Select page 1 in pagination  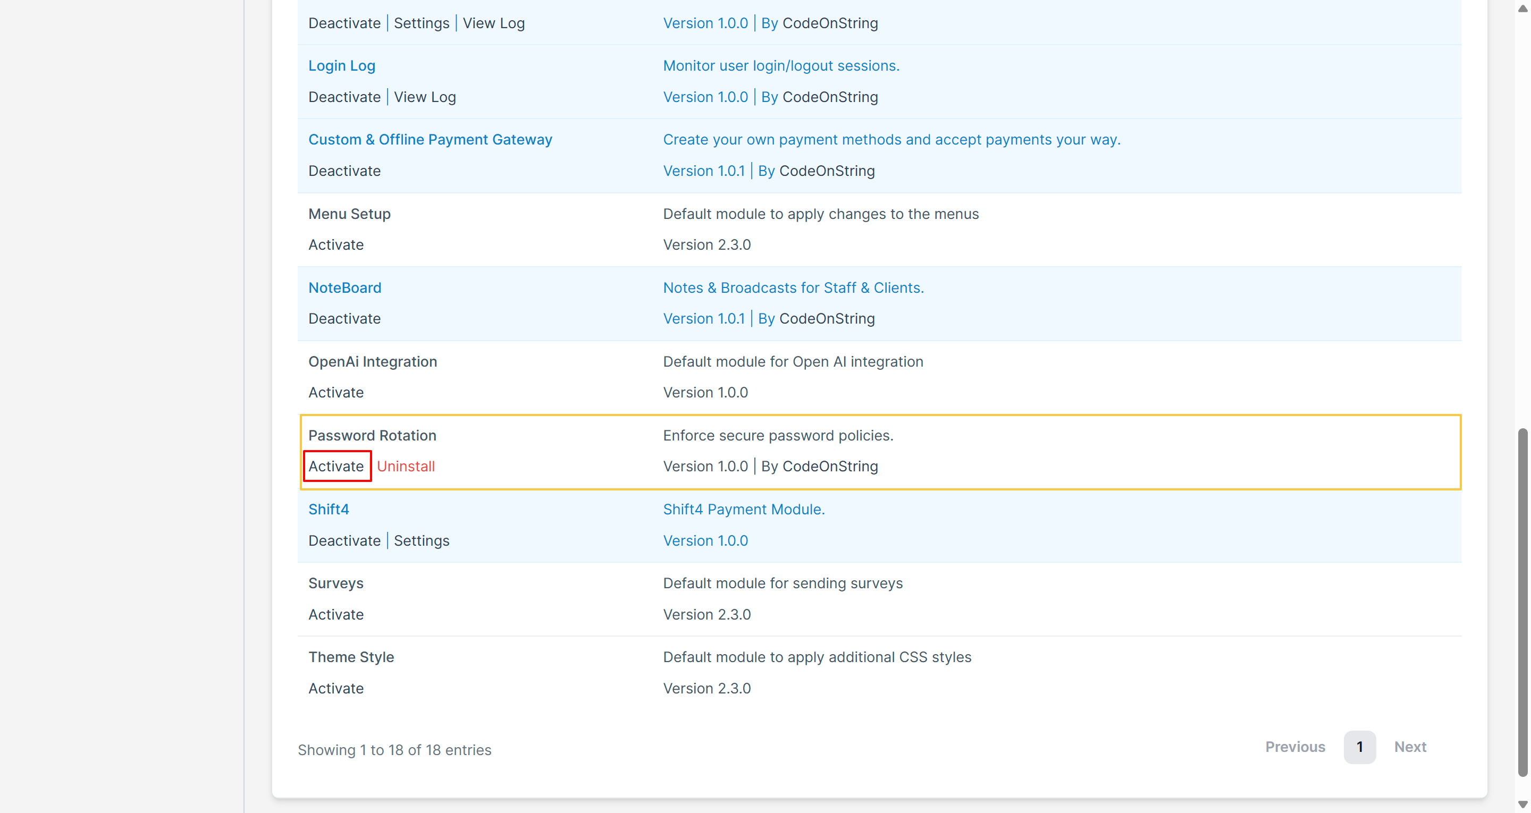[1359, 747]
